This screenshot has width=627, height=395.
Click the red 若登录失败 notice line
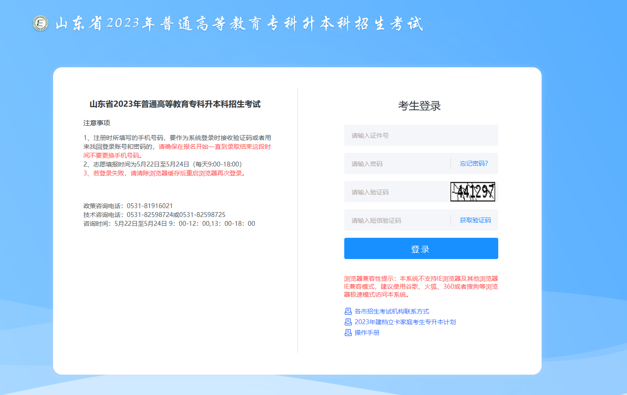(164, 173)
